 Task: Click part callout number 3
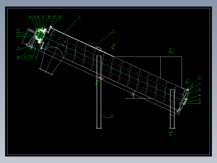click(x=200, y=77)
